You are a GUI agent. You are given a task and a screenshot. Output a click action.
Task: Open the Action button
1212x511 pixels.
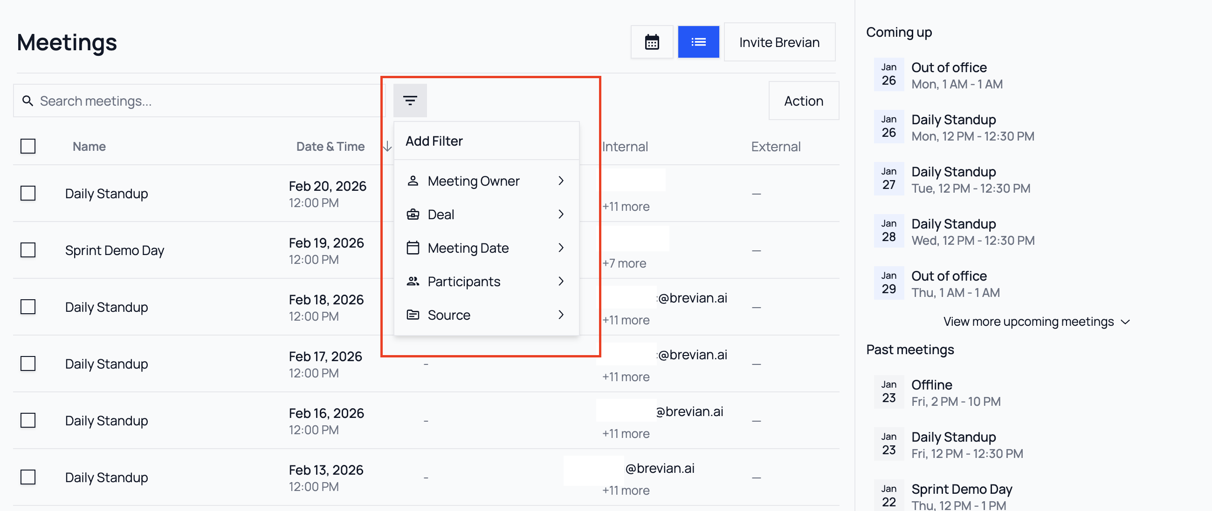pyautogui.click(x=803, y=101)
